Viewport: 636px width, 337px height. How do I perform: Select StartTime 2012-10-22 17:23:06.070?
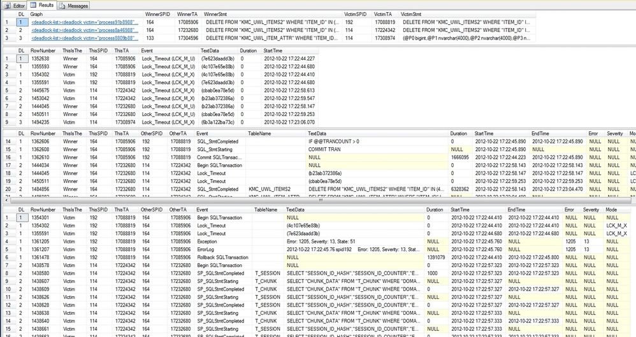[289, 122]
